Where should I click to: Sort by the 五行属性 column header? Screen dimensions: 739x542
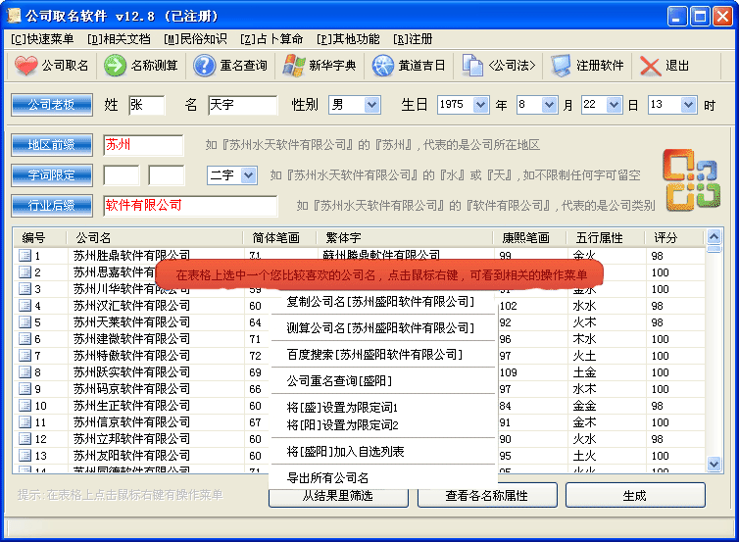click(605, 237)
